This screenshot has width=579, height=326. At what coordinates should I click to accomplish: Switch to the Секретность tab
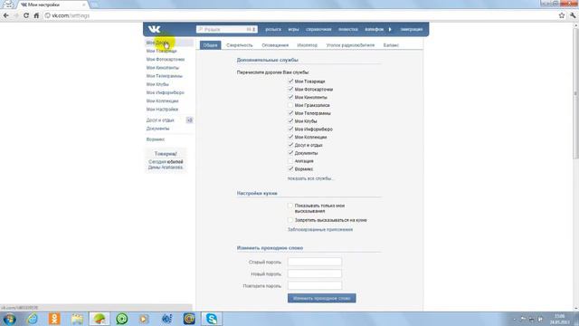coord(240,45)
